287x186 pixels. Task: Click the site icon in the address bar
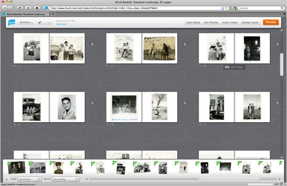[x=46, y=8]
